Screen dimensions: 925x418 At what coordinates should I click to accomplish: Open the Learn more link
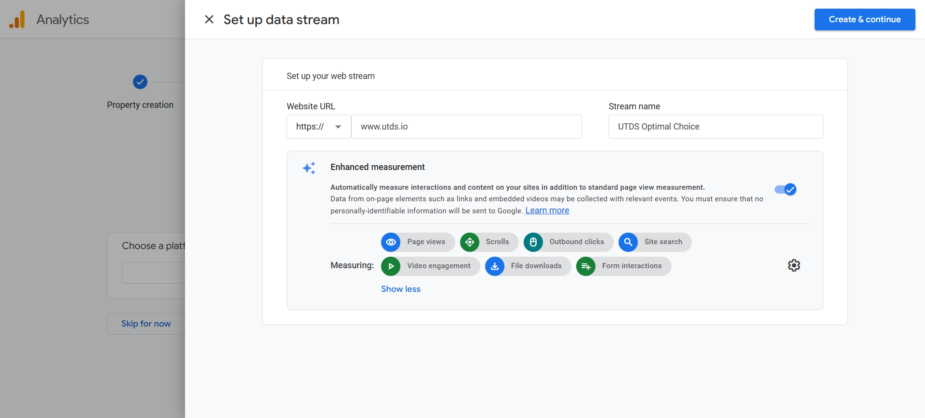[547, 210]
